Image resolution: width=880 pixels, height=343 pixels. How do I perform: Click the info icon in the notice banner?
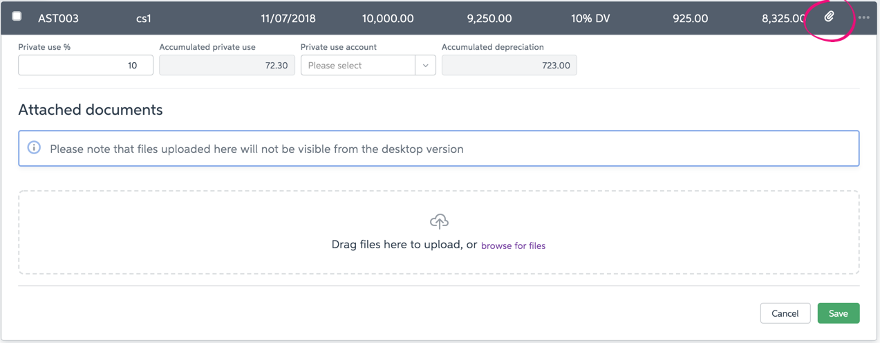[34, 148]
